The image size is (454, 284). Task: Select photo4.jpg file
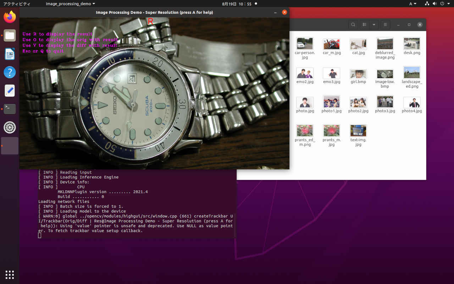pos(412,105)
